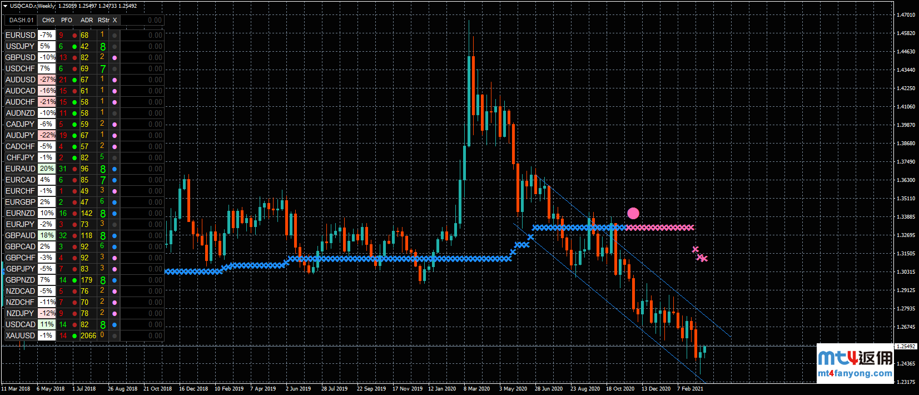The height and width of the screenshot is (395, 919).
Task: Select the CHG column header
Action: point(48,20)
